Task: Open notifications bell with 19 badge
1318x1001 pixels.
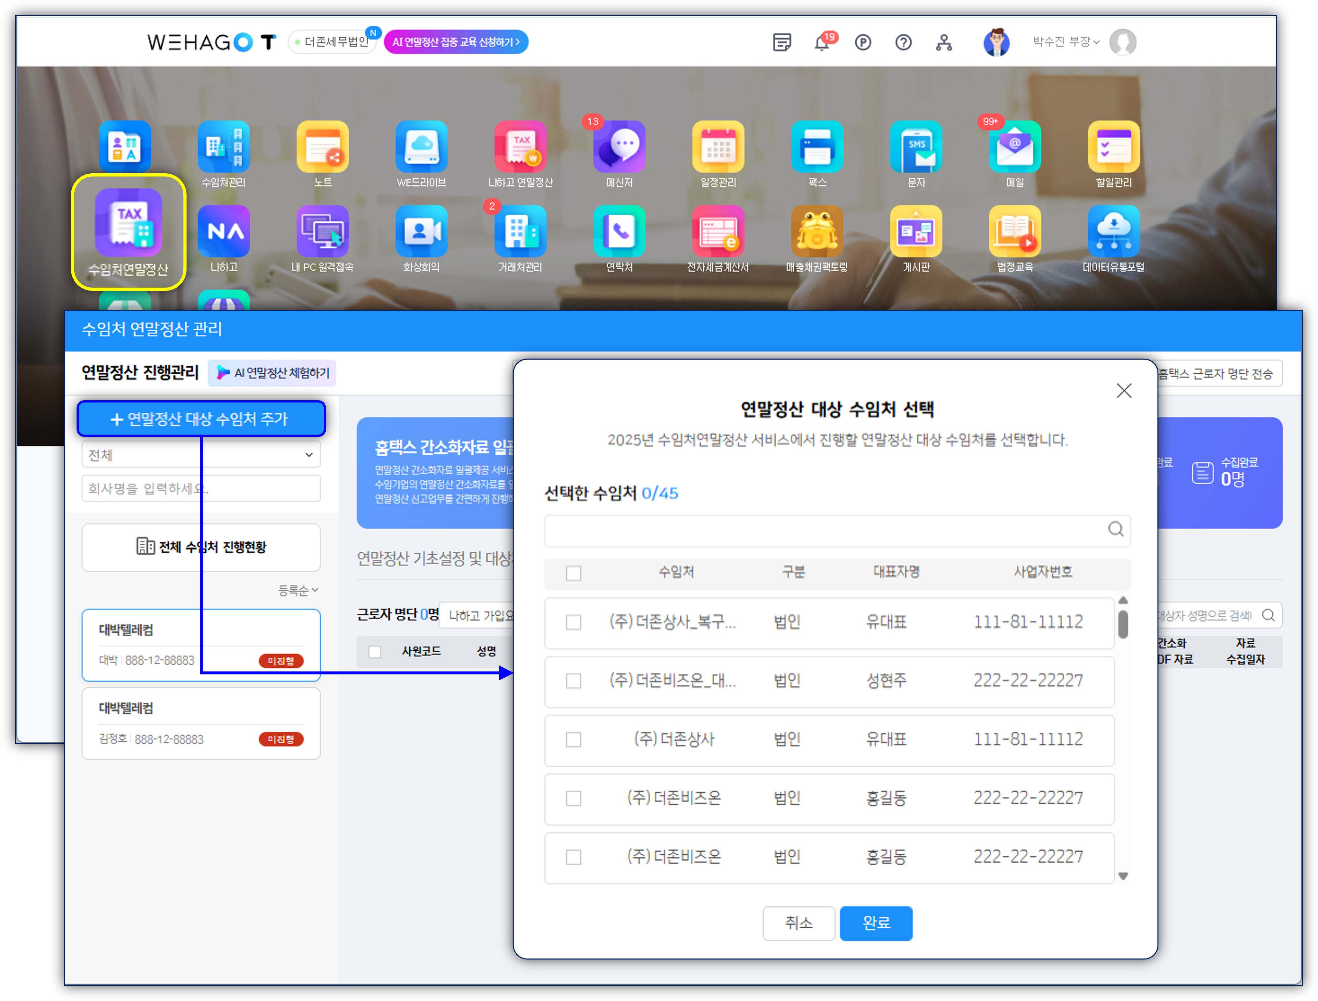Action: 822,42
